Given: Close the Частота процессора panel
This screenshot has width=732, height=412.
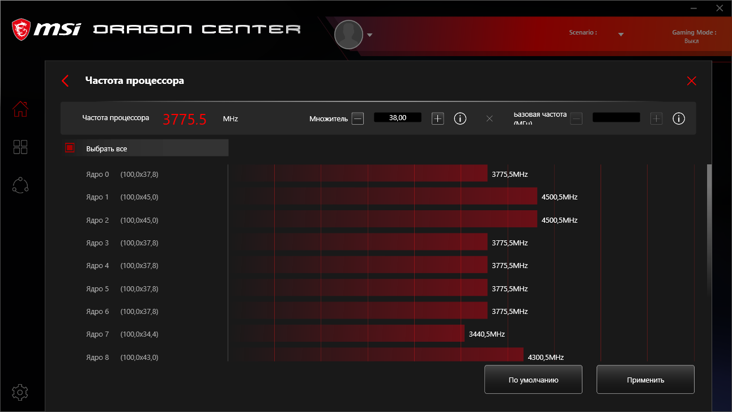Looking at the screenshot, I should (691, 81).
